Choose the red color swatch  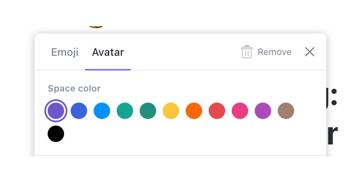217,111
